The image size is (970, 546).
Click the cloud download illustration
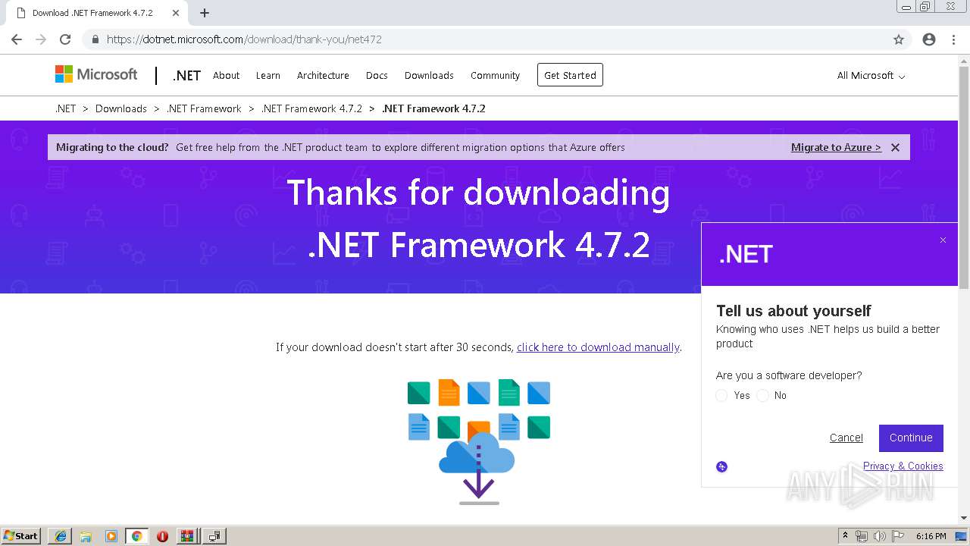(x=479, y=442)
